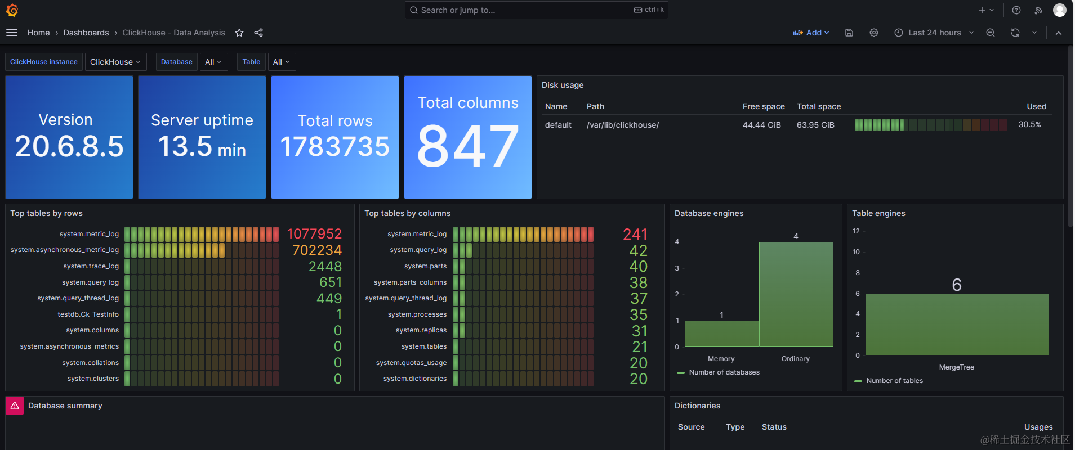Click Table engines panel title
The height and width of the screenshot is (450, 1075).
878,213
